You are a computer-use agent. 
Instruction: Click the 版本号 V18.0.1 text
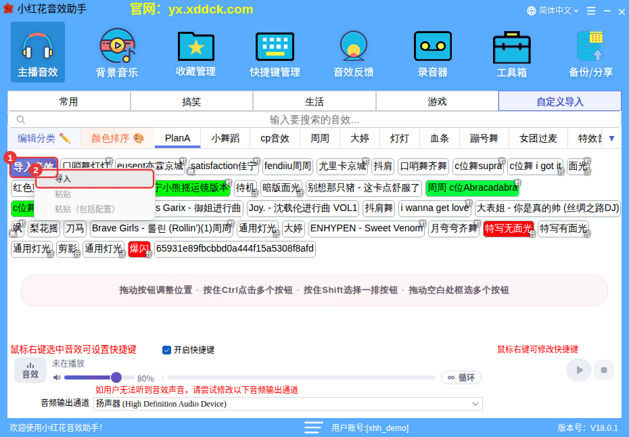coord(588,428)
